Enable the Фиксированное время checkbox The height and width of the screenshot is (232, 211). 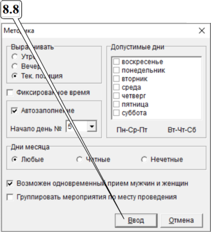click(x=10, y=93)
